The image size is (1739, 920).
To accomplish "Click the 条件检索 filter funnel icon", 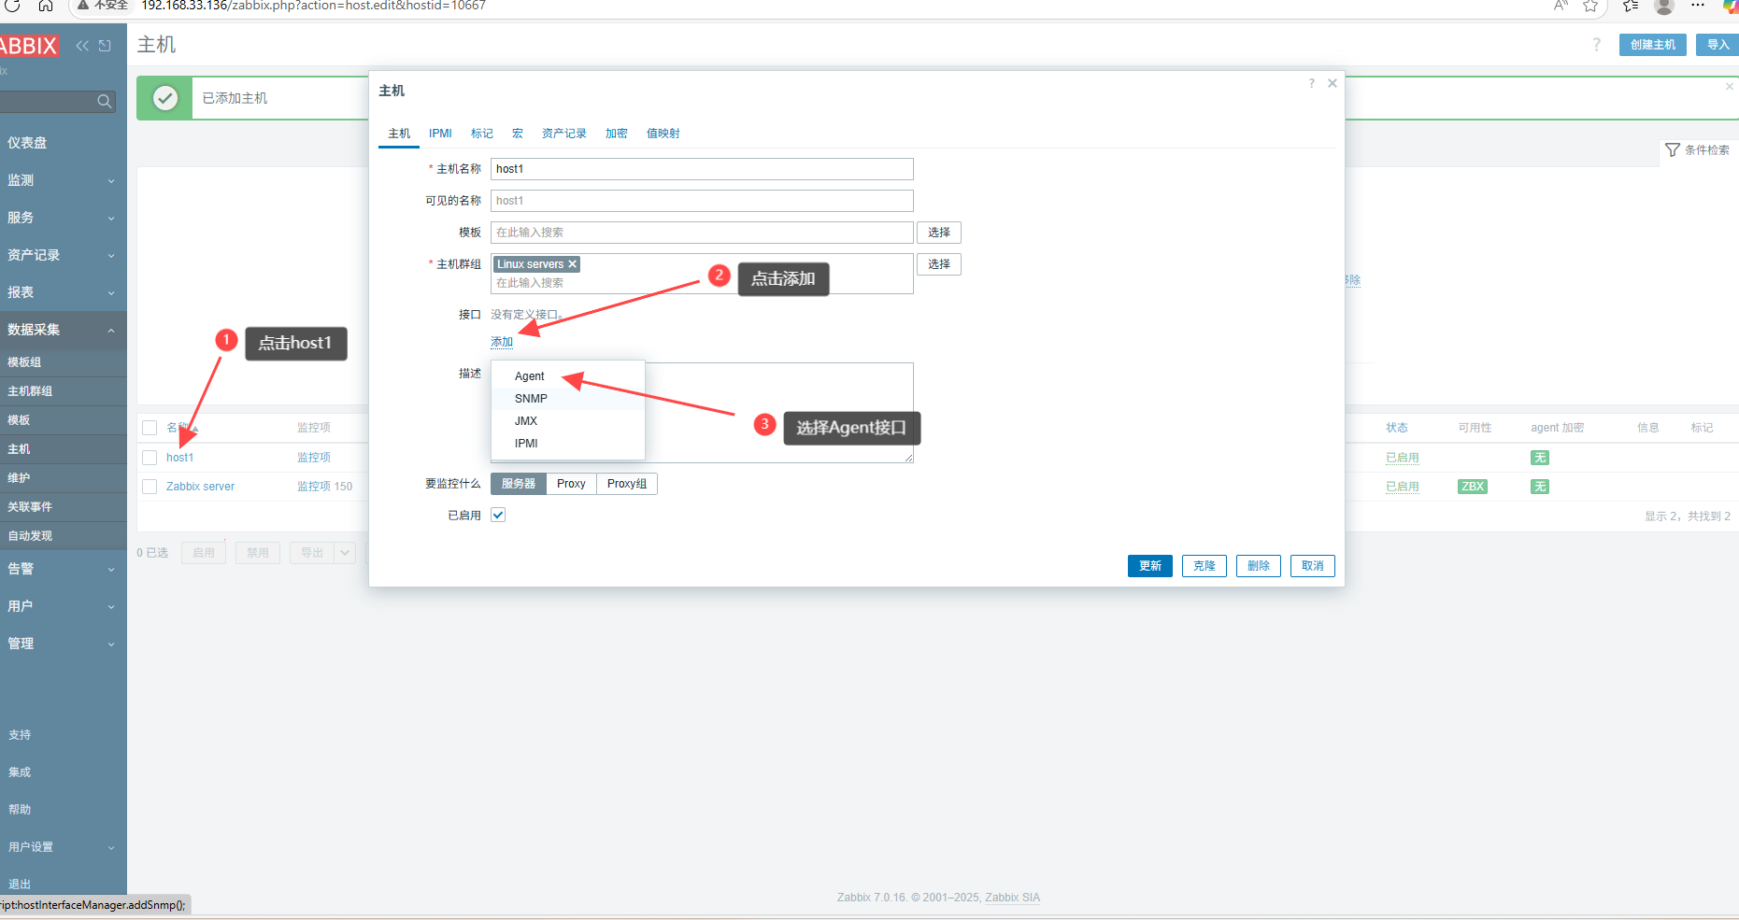I will [x=1673, y=150].
